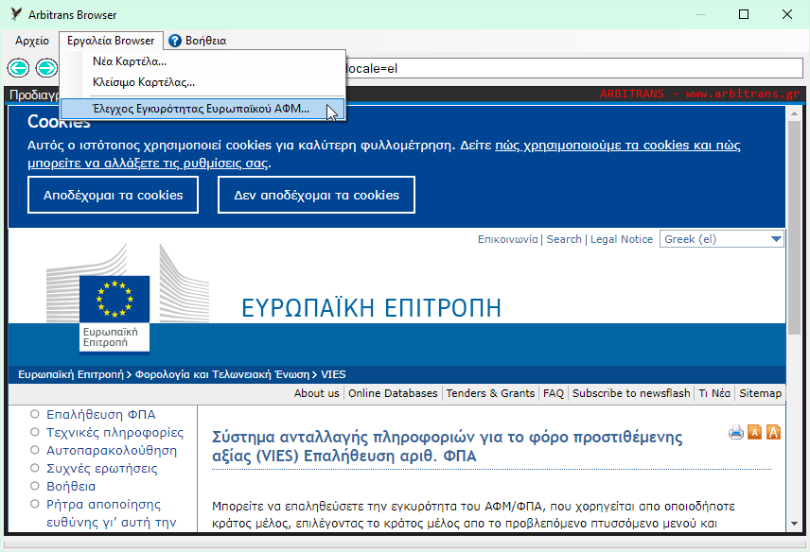Image resolution: width=810 pixels, height=552 pixels.
Task: Click the page scrollbar up arrow
Action: pos(794,113)
